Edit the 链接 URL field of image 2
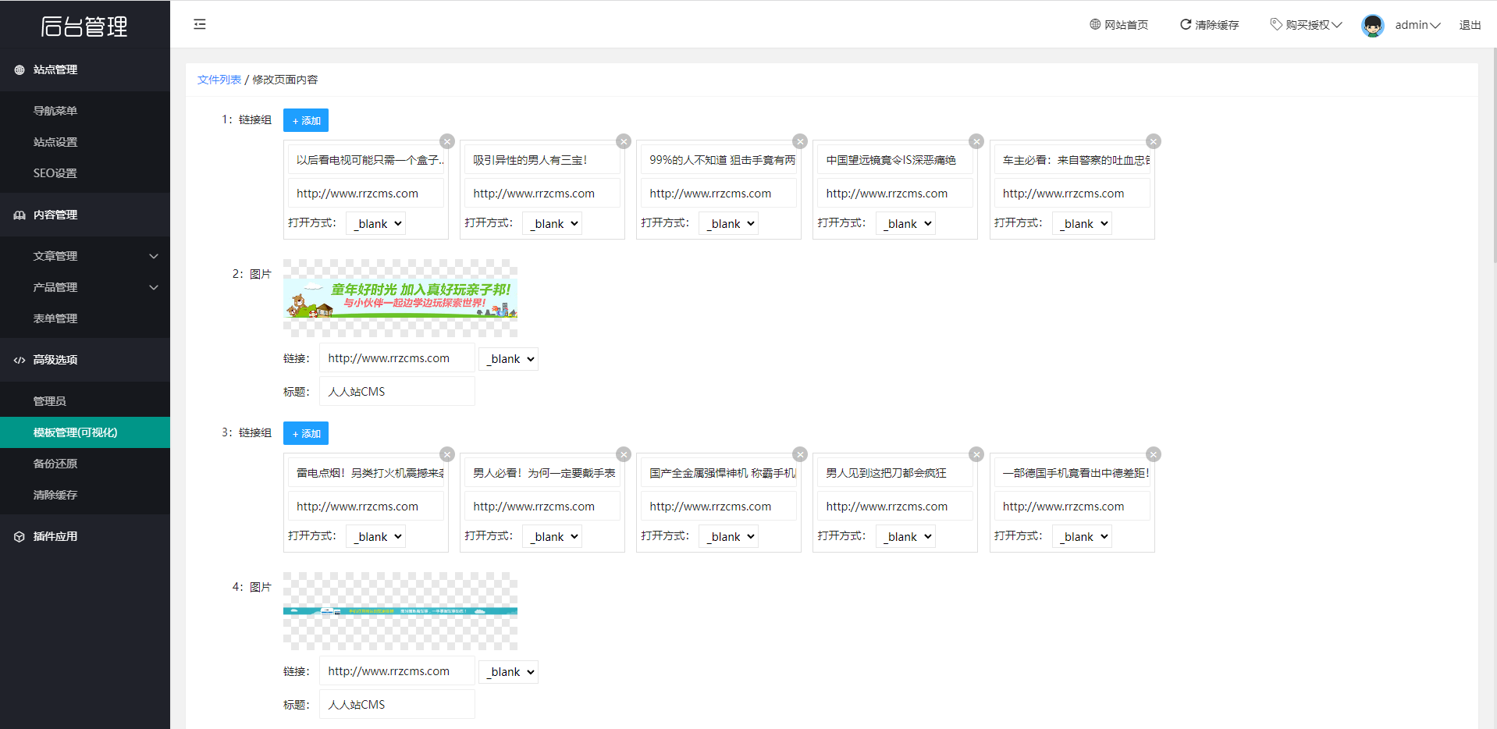1497x729 pixels. [396, 357]
